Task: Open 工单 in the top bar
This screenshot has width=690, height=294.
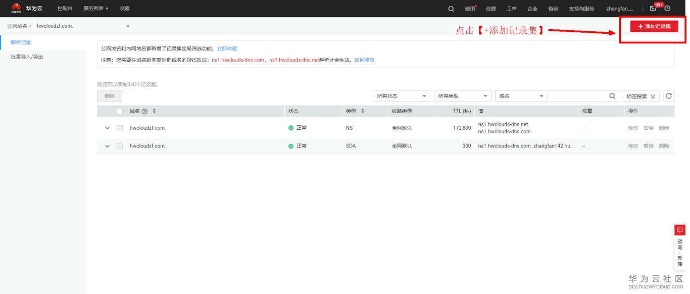Action: click(x=512, y=9)
